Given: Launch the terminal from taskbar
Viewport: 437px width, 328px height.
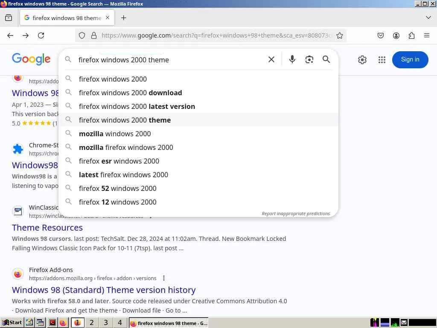Looking at the screenshot, I should click(x=52, y=323).
